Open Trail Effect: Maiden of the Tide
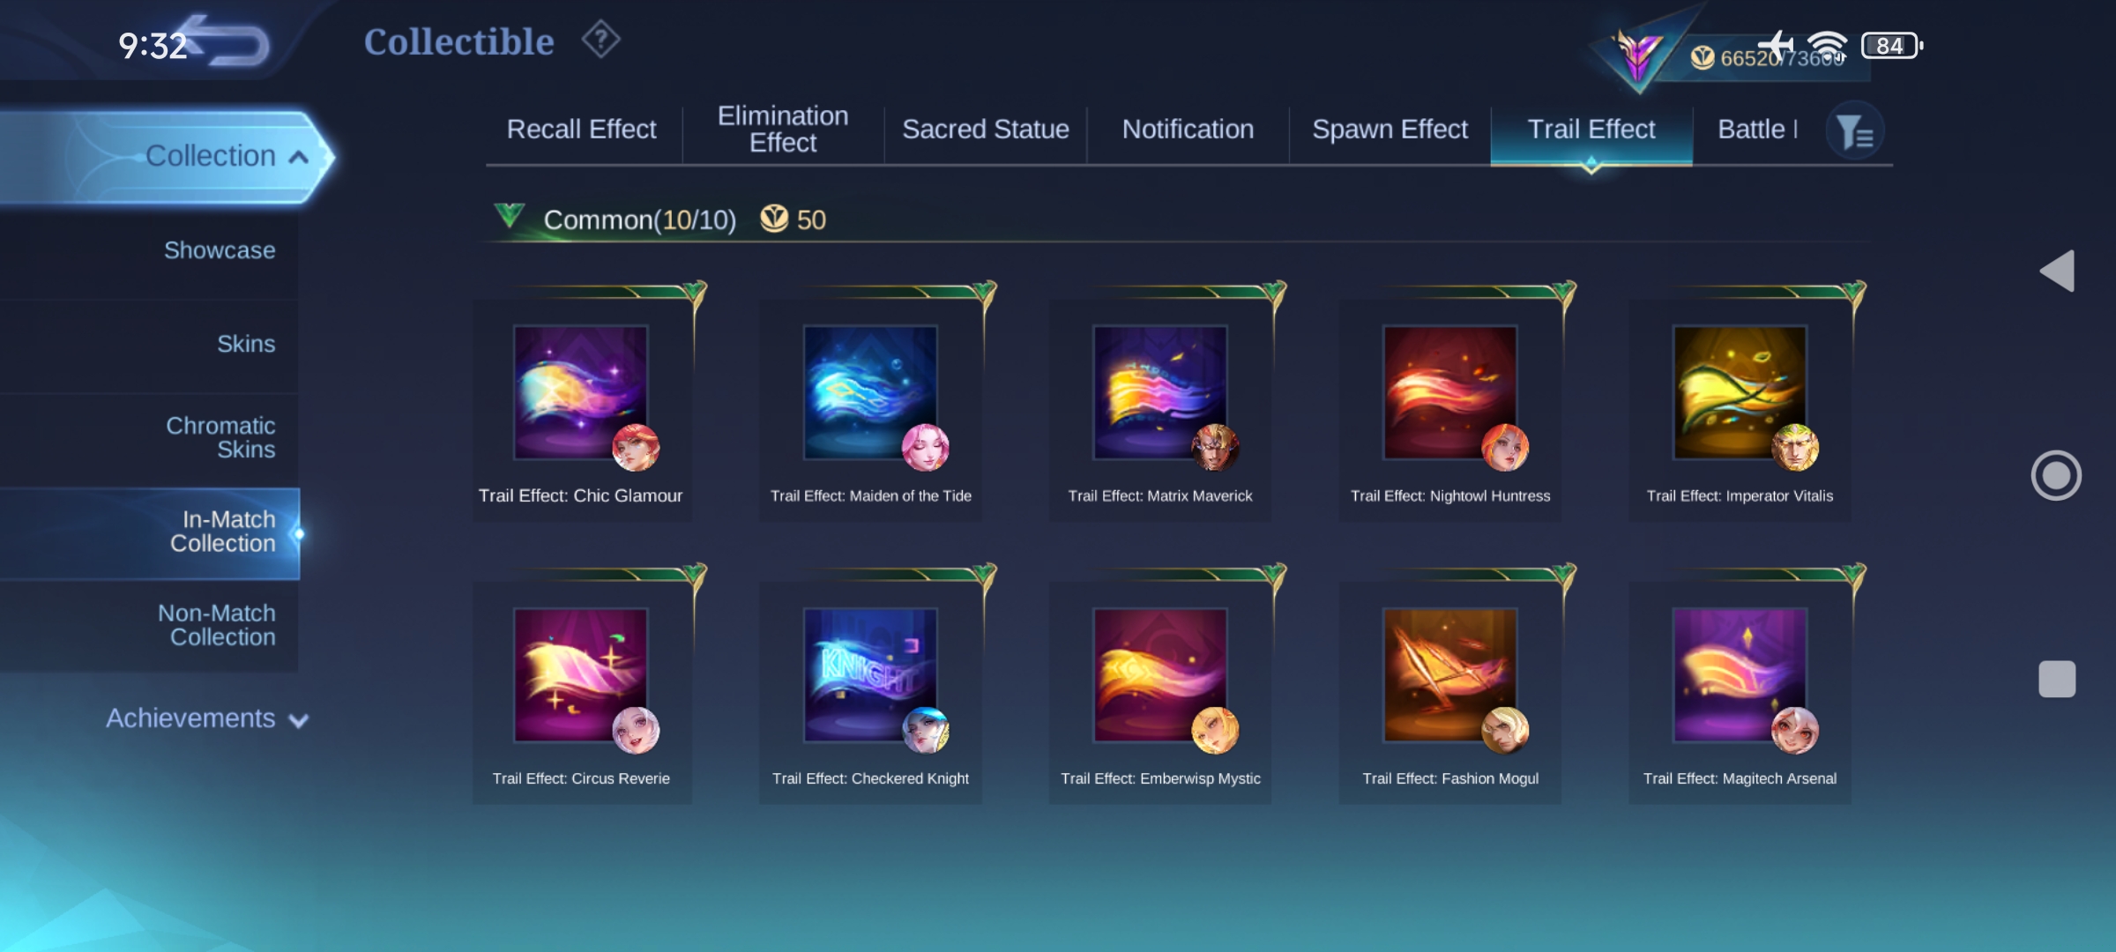Viewport: 2116px width, 952px height. (x=871, y=410)
